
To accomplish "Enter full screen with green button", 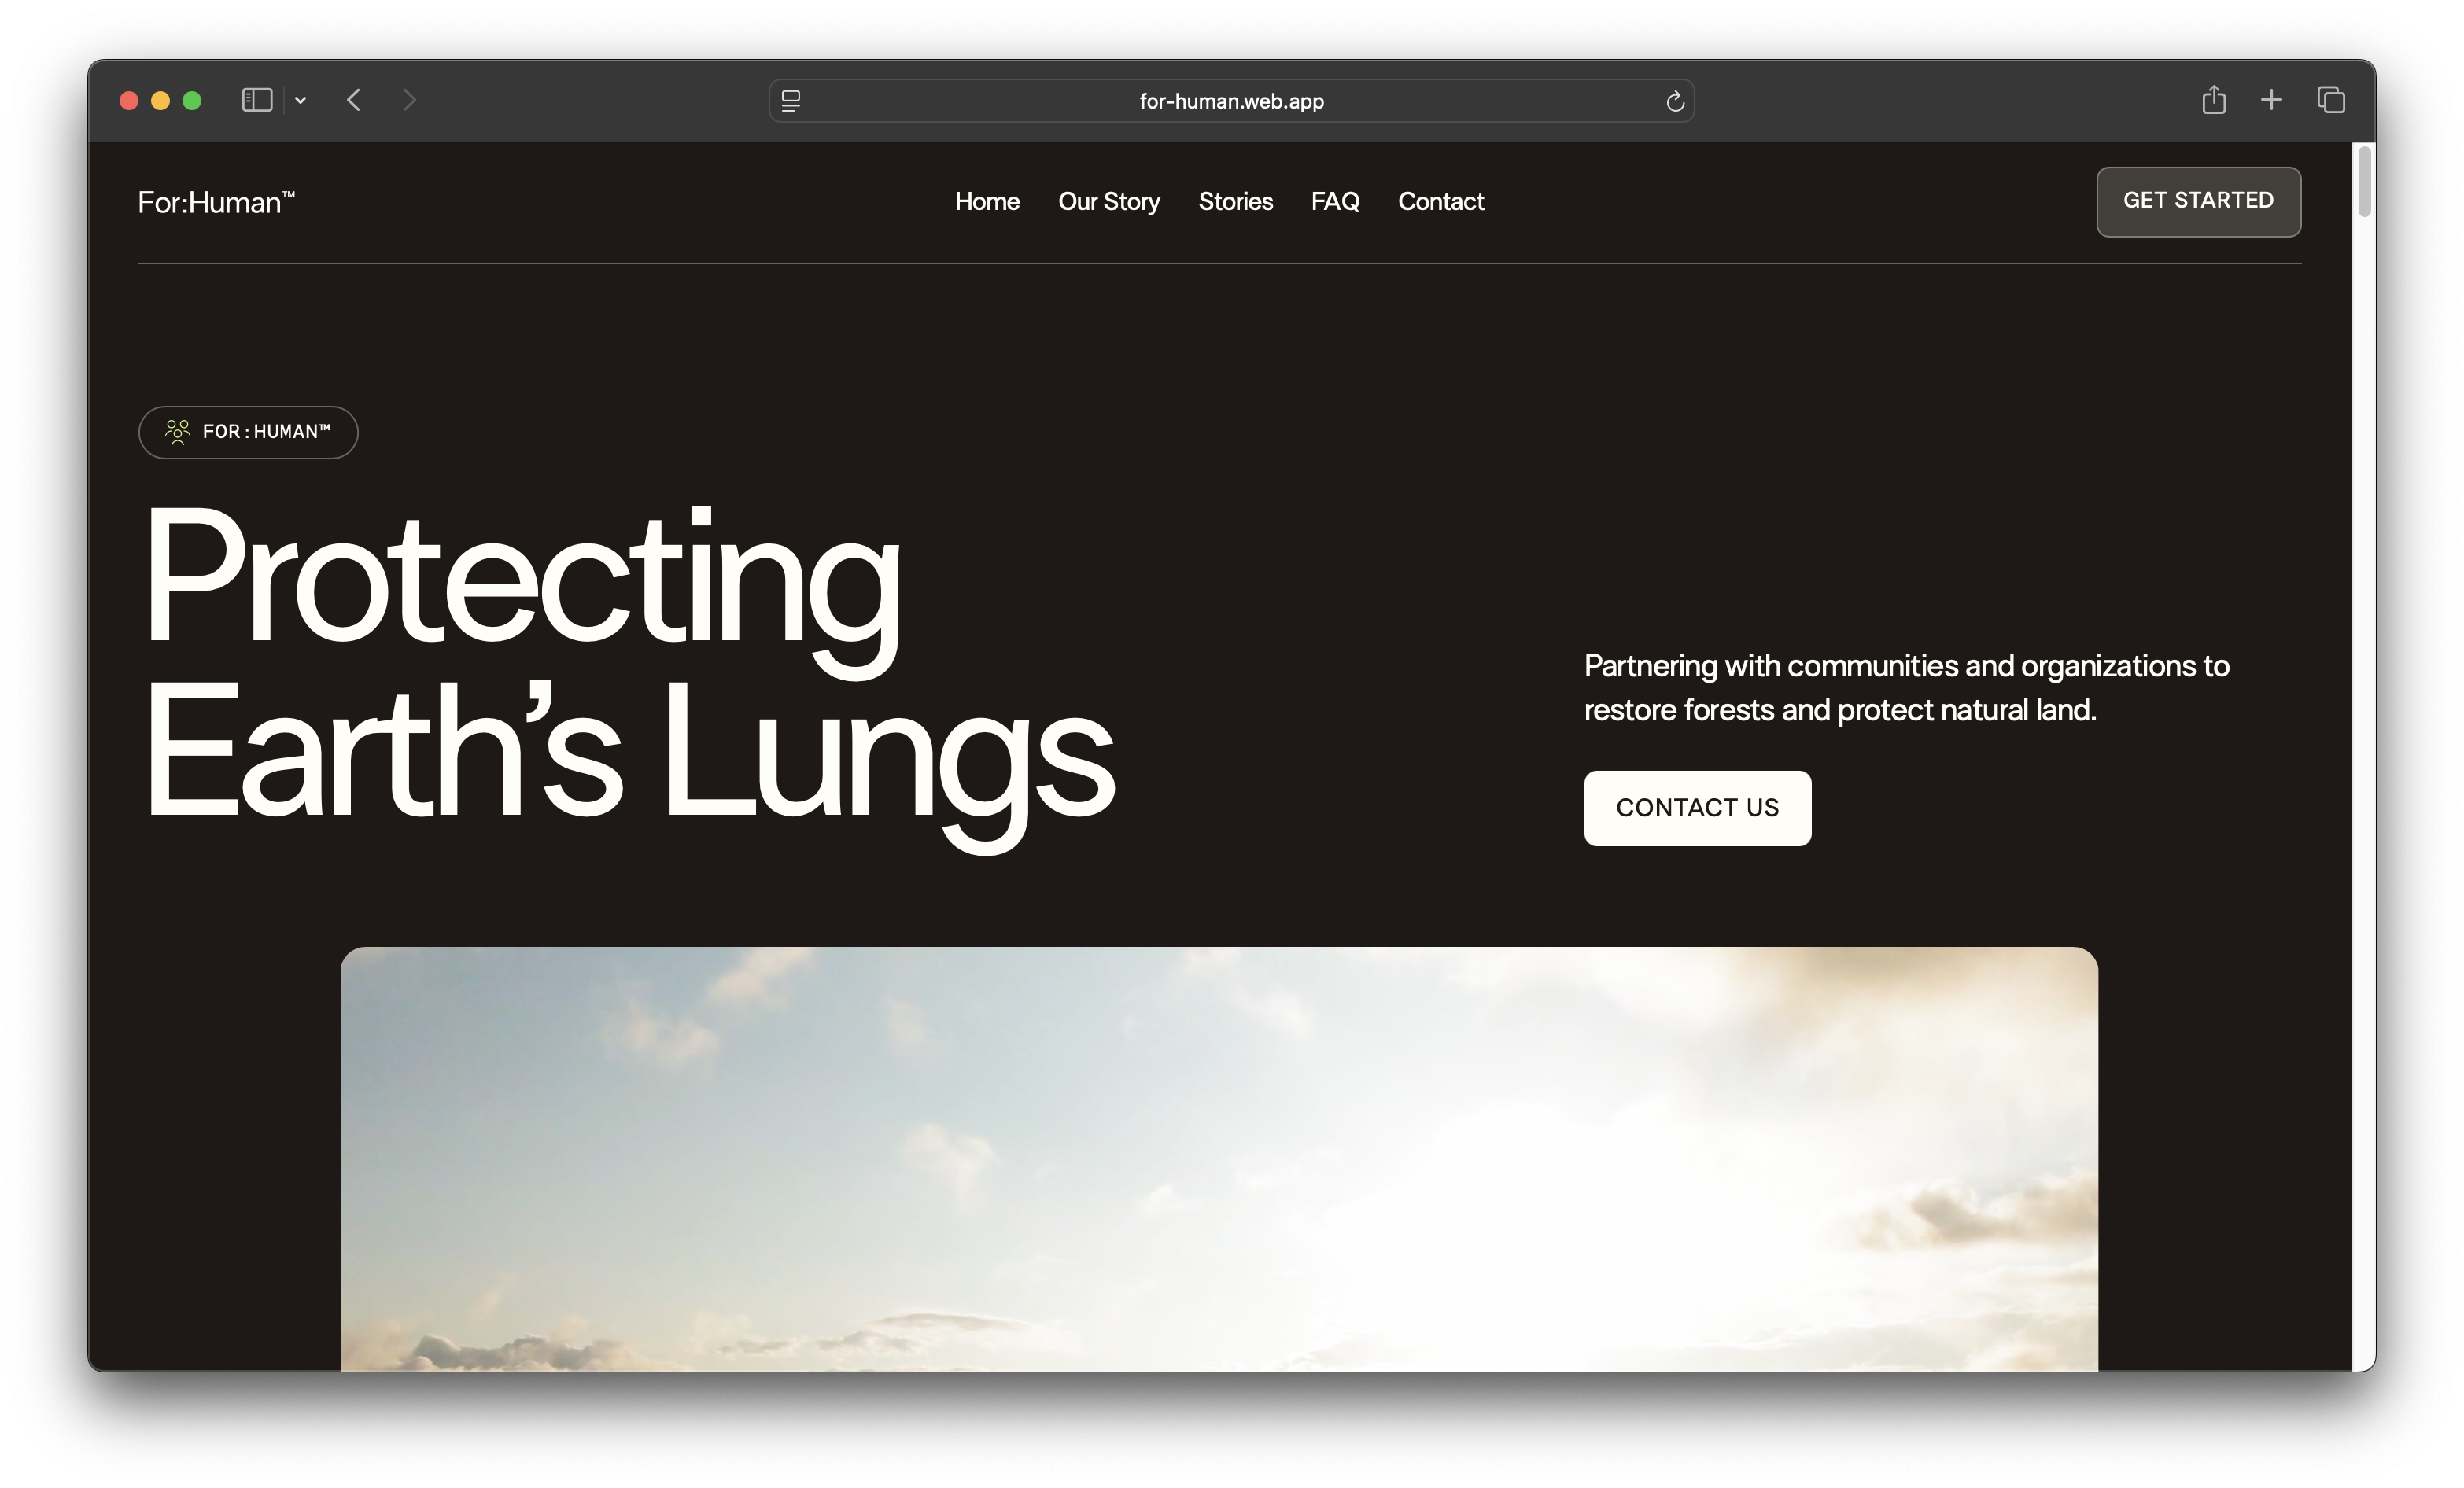I will (192, 100).
